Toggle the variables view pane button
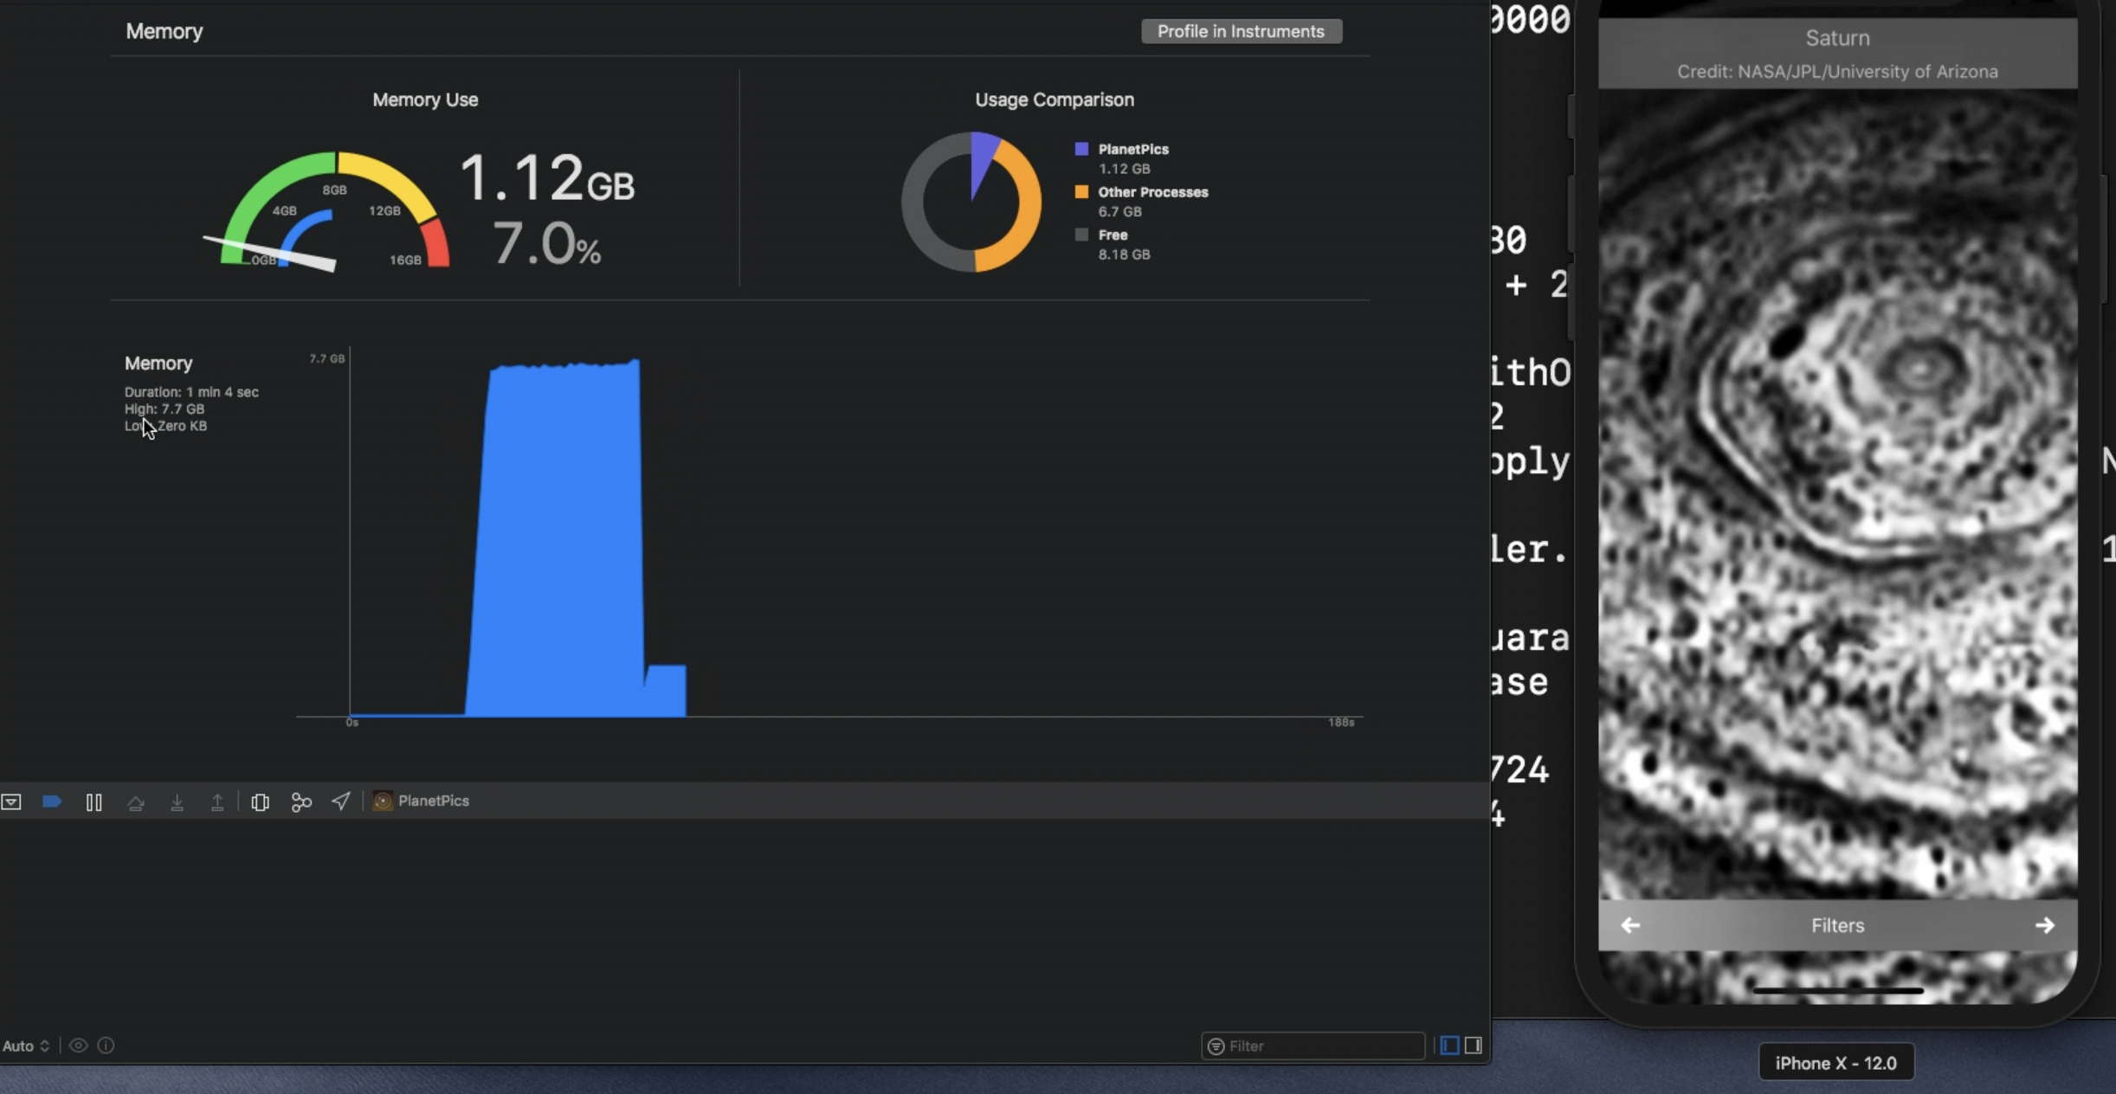 1449,1046
